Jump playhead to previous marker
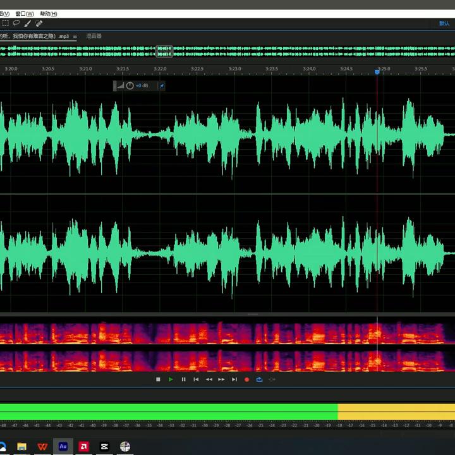 coord(196,379)
